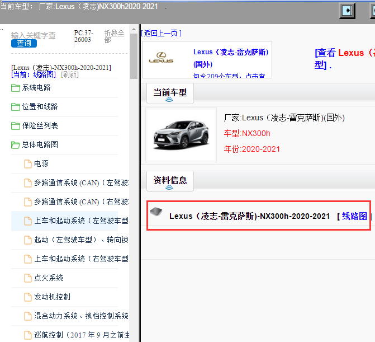The width and height of the screenshot is (375, 342).
Task: Click the Lexus（凌志-雷克萨斯）(国外) brand link
Action: [x=231, y=58]
